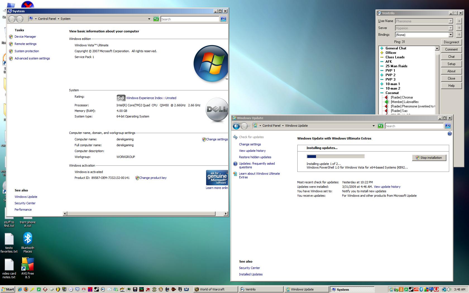Expand the General Chat channel
Screen dimensions: 469x293
point(382,48)
